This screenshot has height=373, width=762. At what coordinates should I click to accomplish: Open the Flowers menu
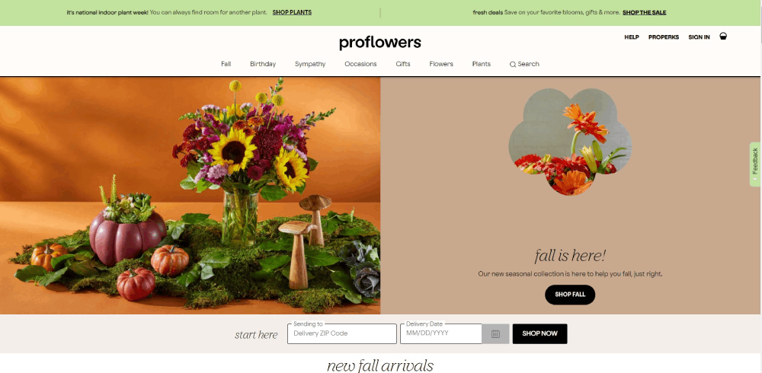(441, 64)
